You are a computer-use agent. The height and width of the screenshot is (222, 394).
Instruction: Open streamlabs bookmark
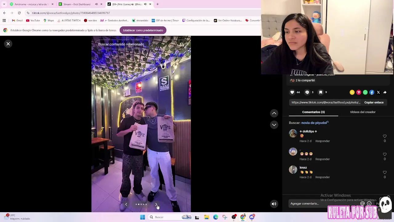(140, 21)
